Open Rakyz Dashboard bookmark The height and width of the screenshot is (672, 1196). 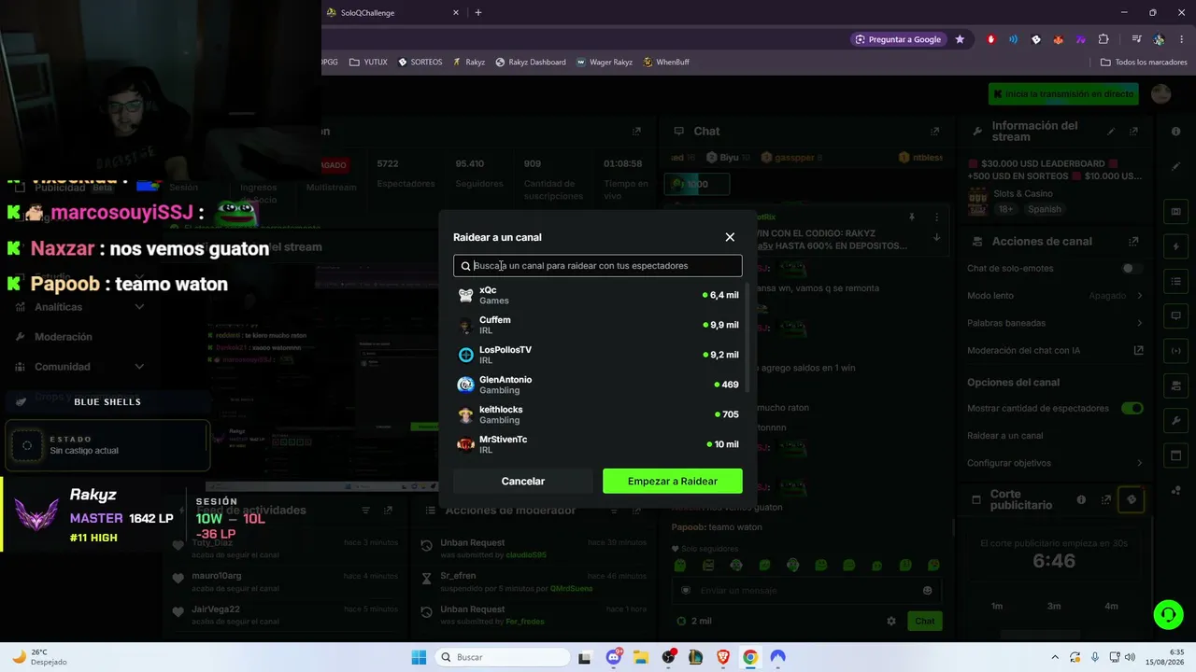point(531,63)
